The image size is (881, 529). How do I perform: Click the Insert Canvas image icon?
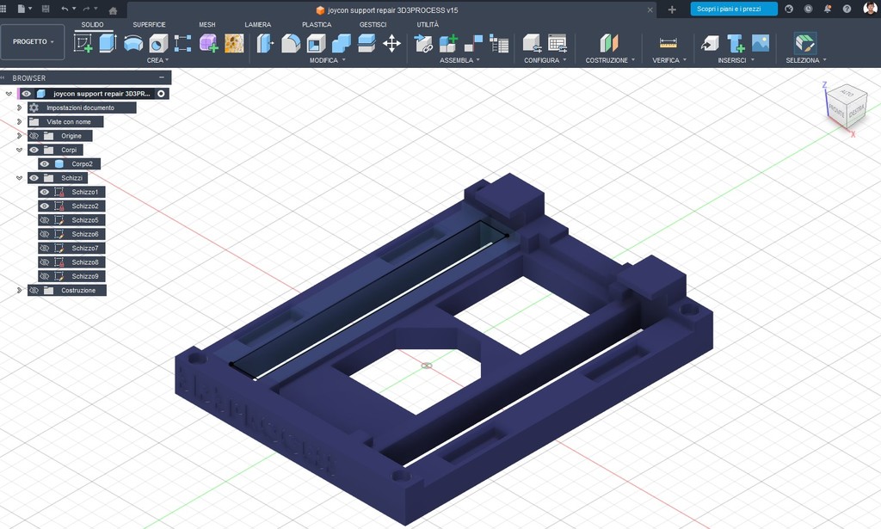point(761,43)
